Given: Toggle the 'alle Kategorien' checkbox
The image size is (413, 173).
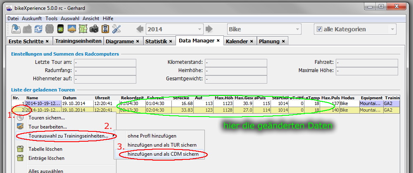Looking at the screenshot, I should [319, 29].
